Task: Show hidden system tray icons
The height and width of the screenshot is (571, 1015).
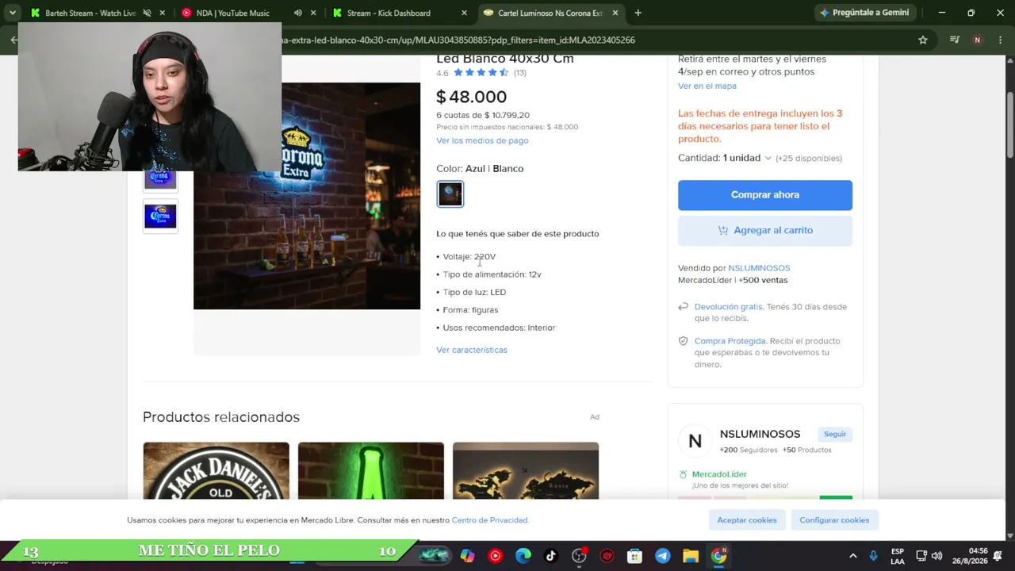Action: [x=853, y=556]
